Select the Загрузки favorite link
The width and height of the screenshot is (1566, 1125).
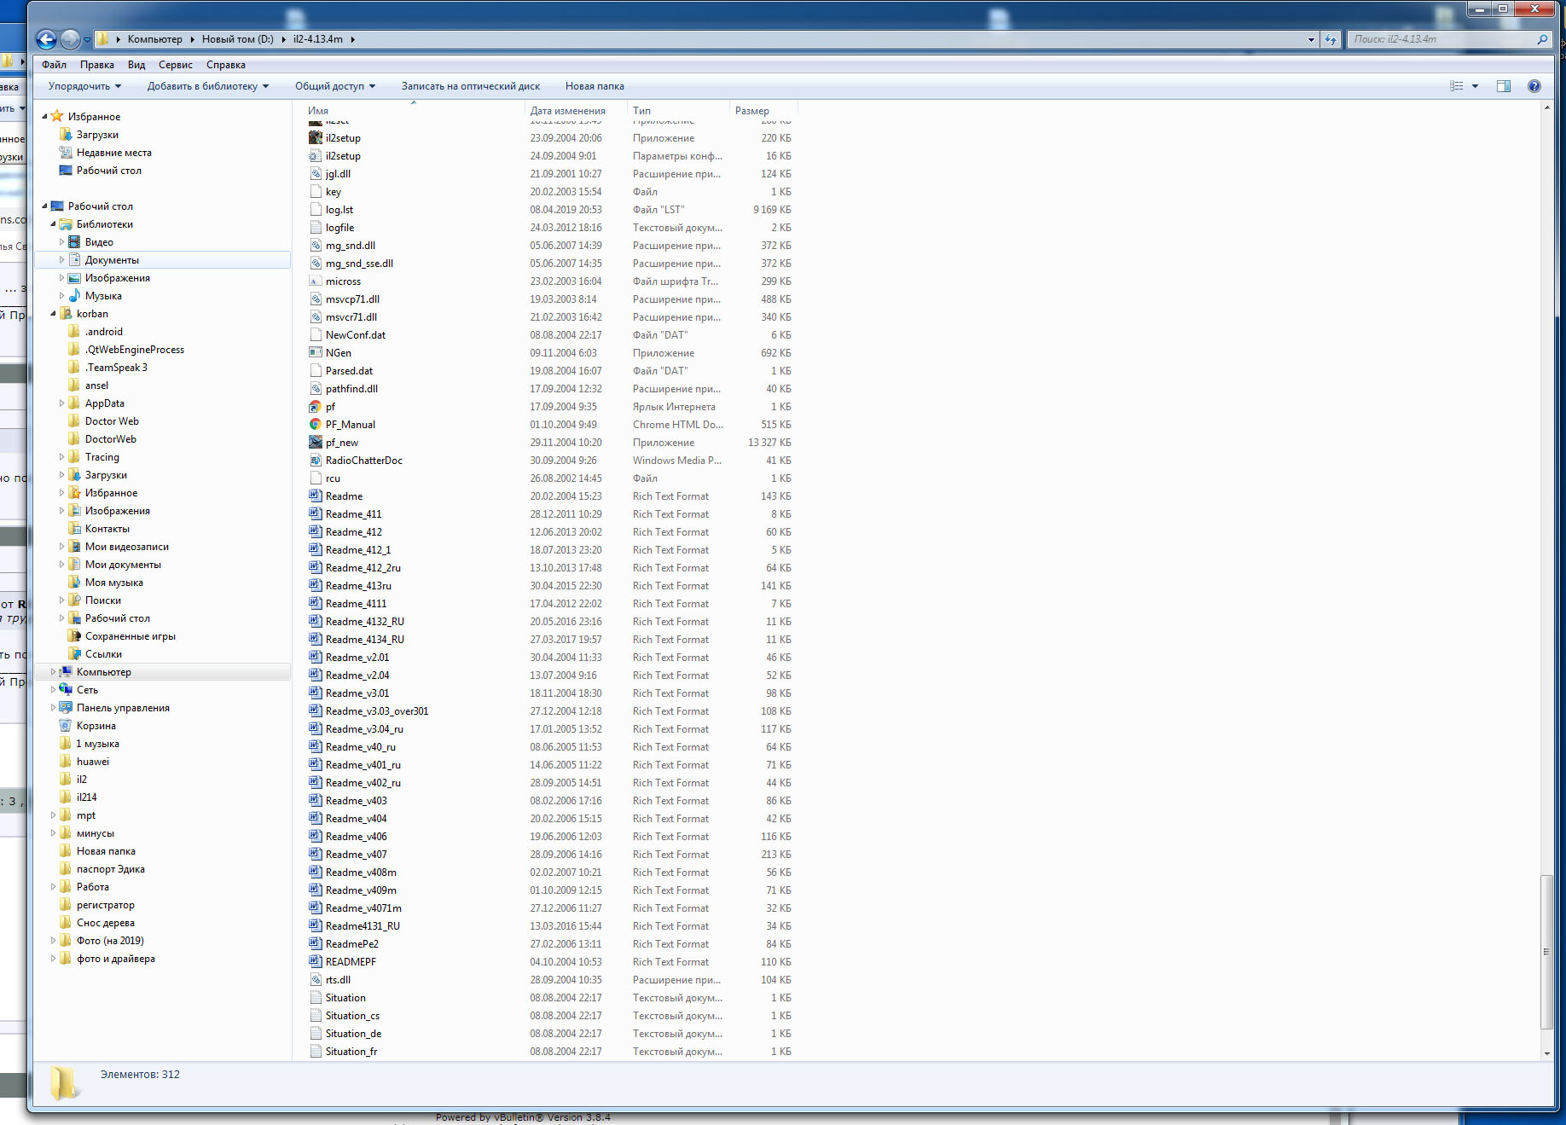tap(97, 135)
